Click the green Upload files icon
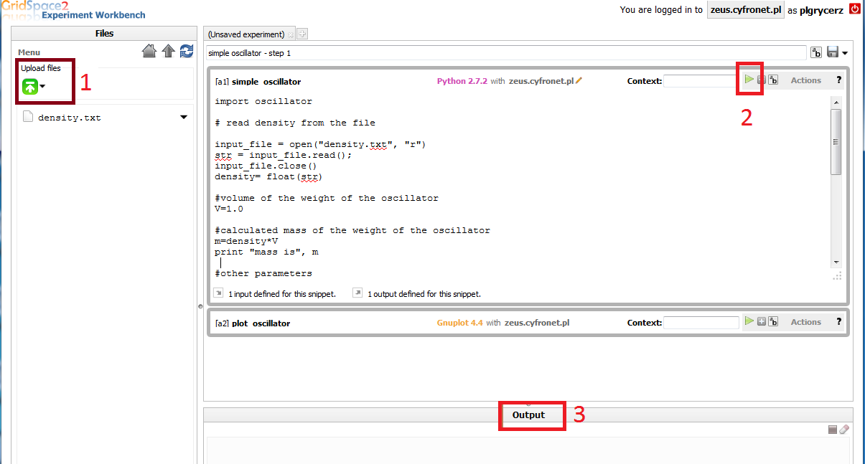The height and width of the screenshot is (464, 865). [x=30, y=87]
